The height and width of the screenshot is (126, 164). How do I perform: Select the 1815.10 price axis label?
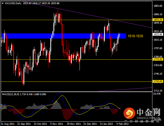pyautogui.click(x=158, y=40)
